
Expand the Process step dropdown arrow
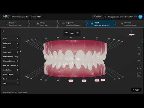point(137,25)
